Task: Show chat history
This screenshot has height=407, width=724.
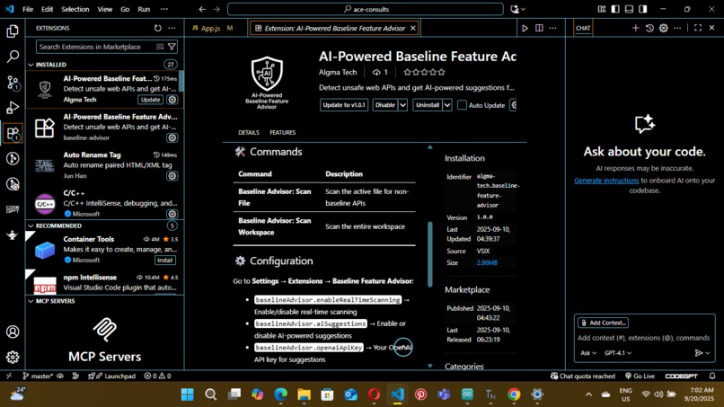Action: (649, 28)
